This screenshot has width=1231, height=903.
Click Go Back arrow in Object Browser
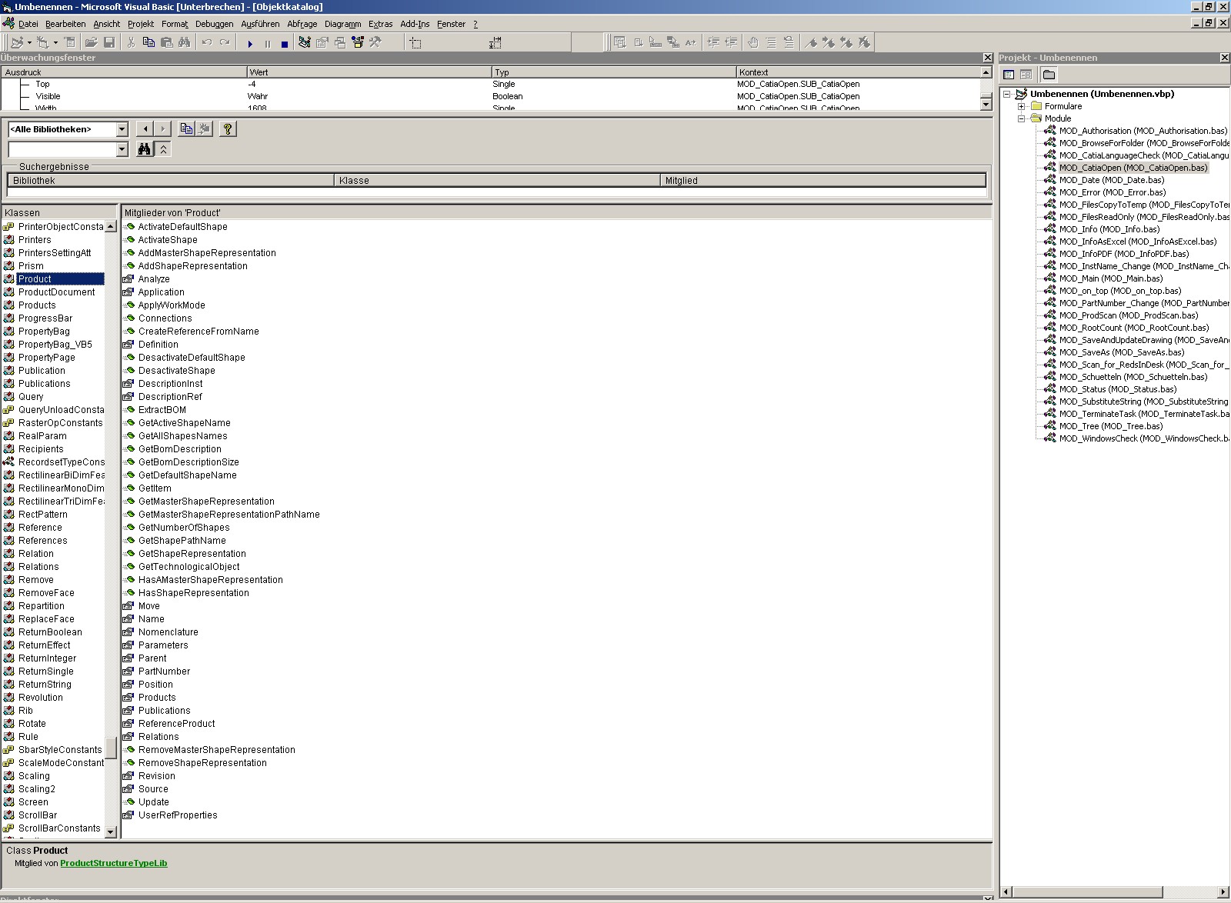pos(145,129)
